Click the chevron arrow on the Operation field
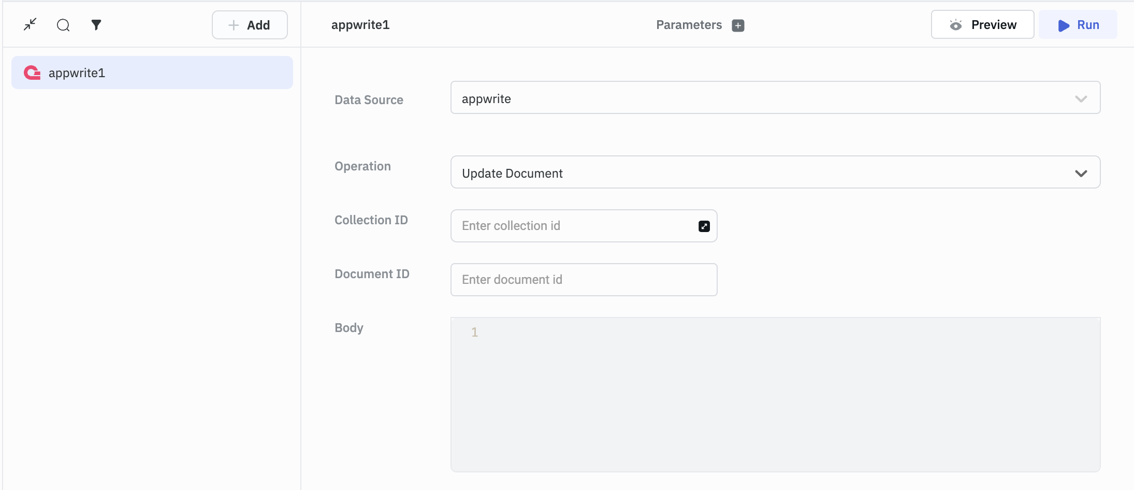The height and width of the screenshot is (490, 1134). [1081, 174]
